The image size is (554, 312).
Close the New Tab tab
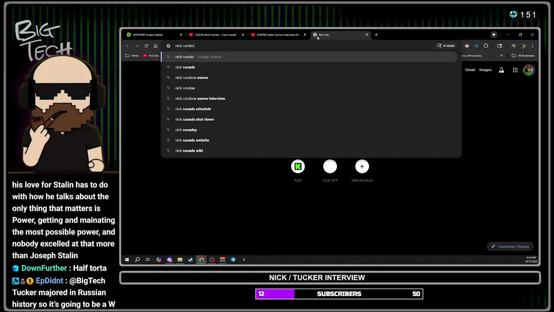367,35
